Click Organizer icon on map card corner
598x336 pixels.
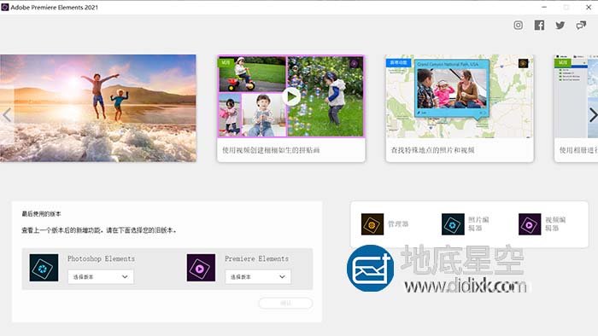click(523, 64)
